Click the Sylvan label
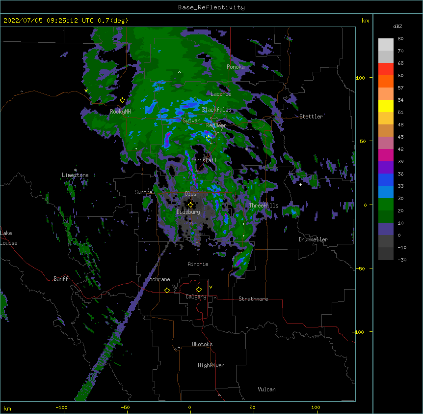 click(191, 120)
